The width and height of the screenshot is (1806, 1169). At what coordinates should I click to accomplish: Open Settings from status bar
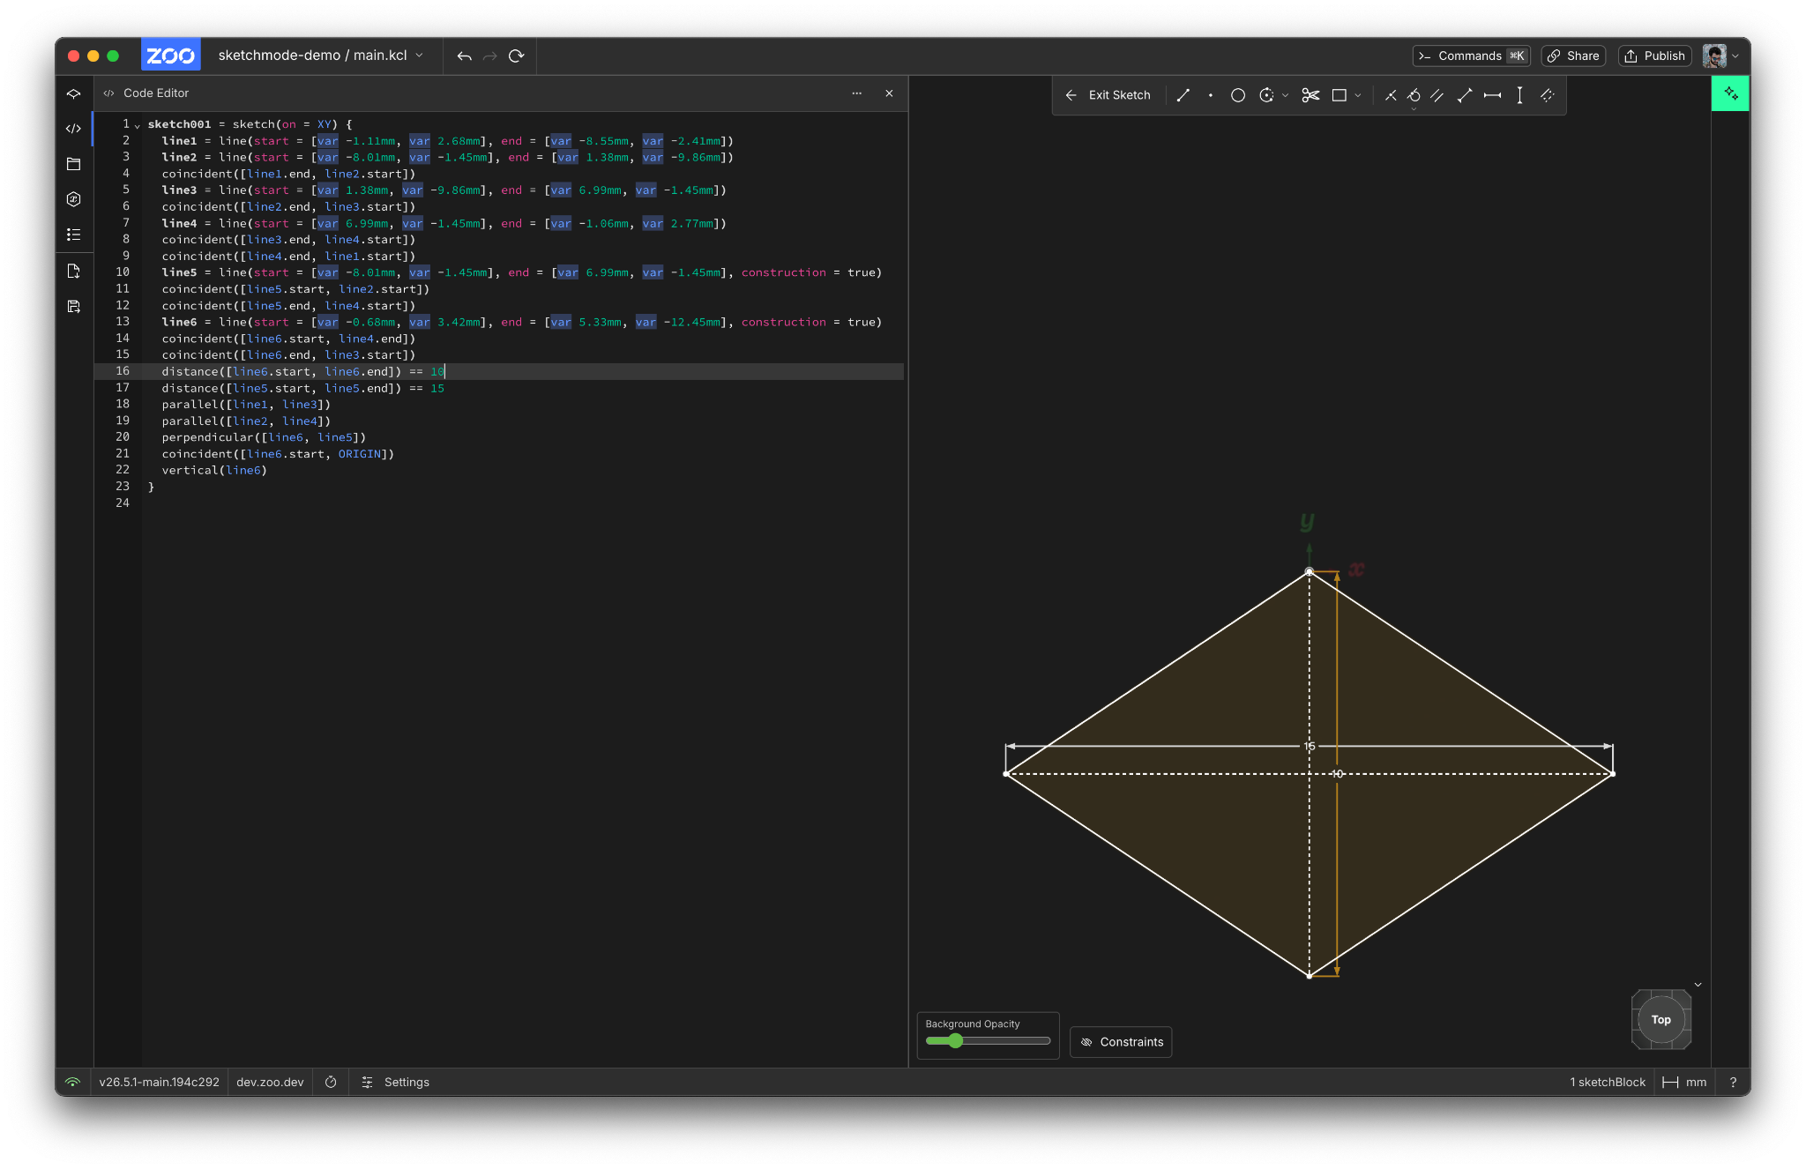tap(395, 1082)
